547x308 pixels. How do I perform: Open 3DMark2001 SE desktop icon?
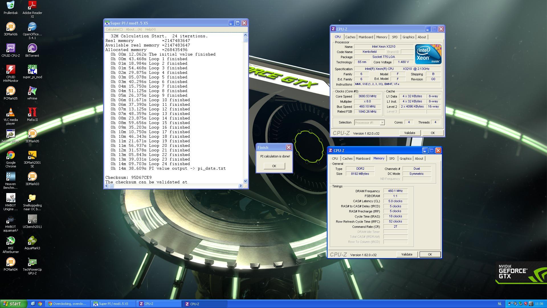(32, 159)
